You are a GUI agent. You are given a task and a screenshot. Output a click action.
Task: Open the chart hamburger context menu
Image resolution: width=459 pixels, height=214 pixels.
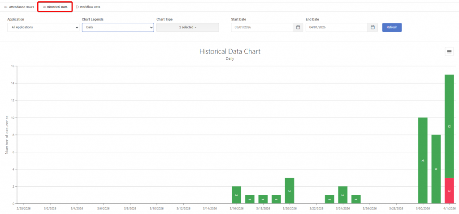click(x=449, y=52)
